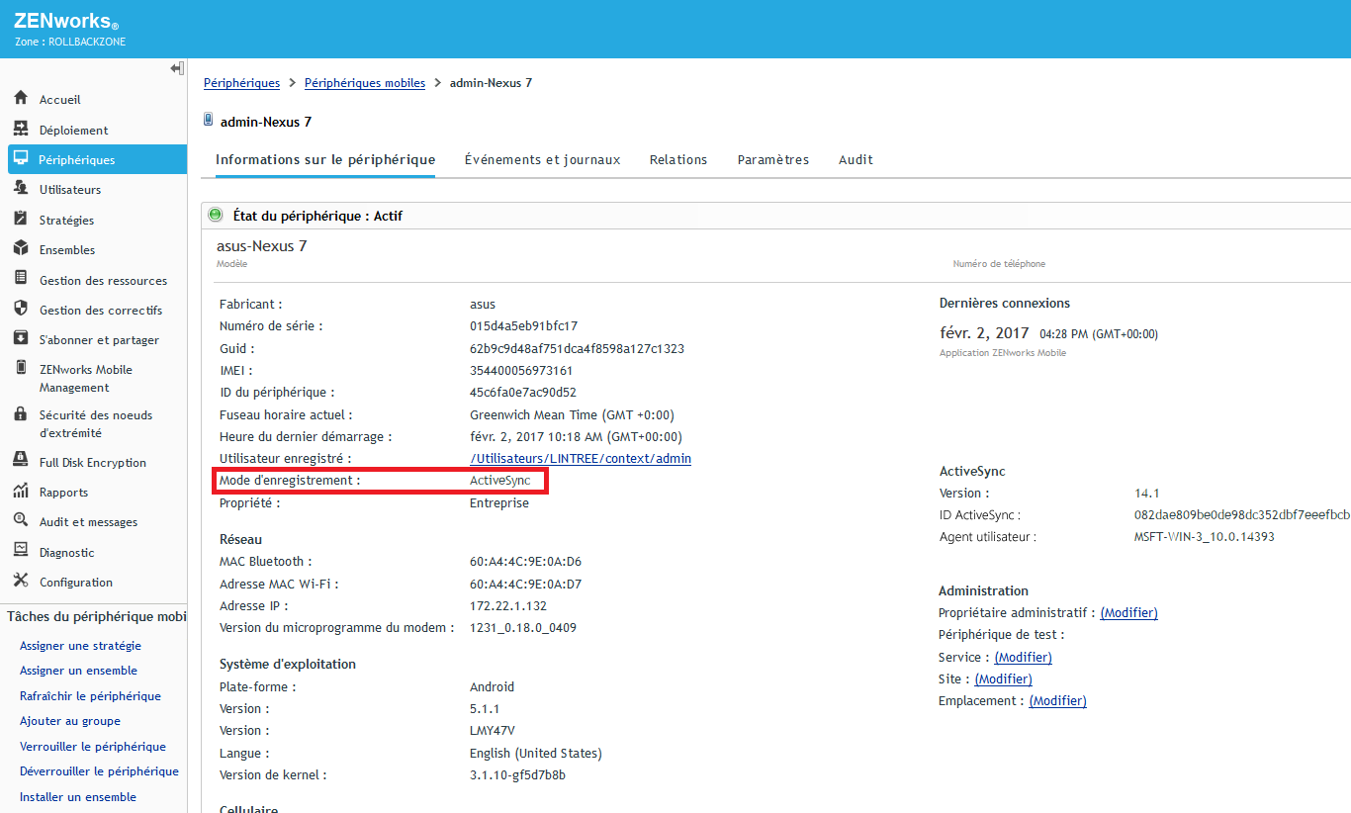Click the Gestion des ressources icon

click(21, 280)
